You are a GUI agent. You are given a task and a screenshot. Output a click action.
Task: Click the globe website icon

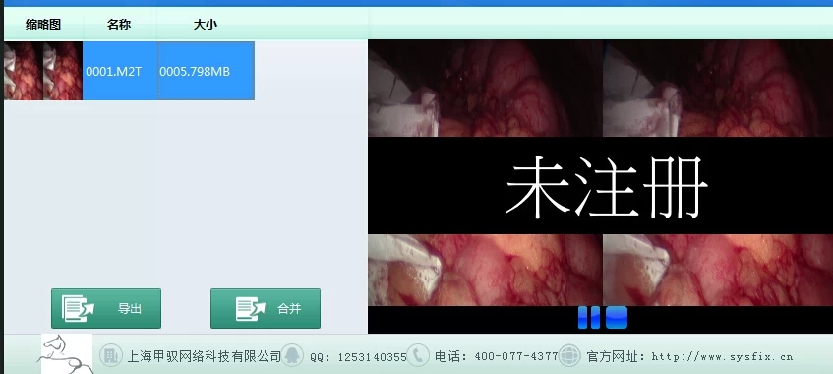pyautogui.click(x=569, y=355)
